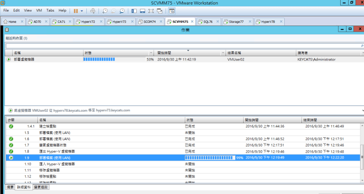Open the Snapshot Manager icon

[122, 10]
